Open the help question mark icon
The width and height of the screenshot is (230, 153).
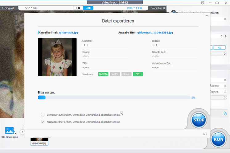click(x=226, y=36)
